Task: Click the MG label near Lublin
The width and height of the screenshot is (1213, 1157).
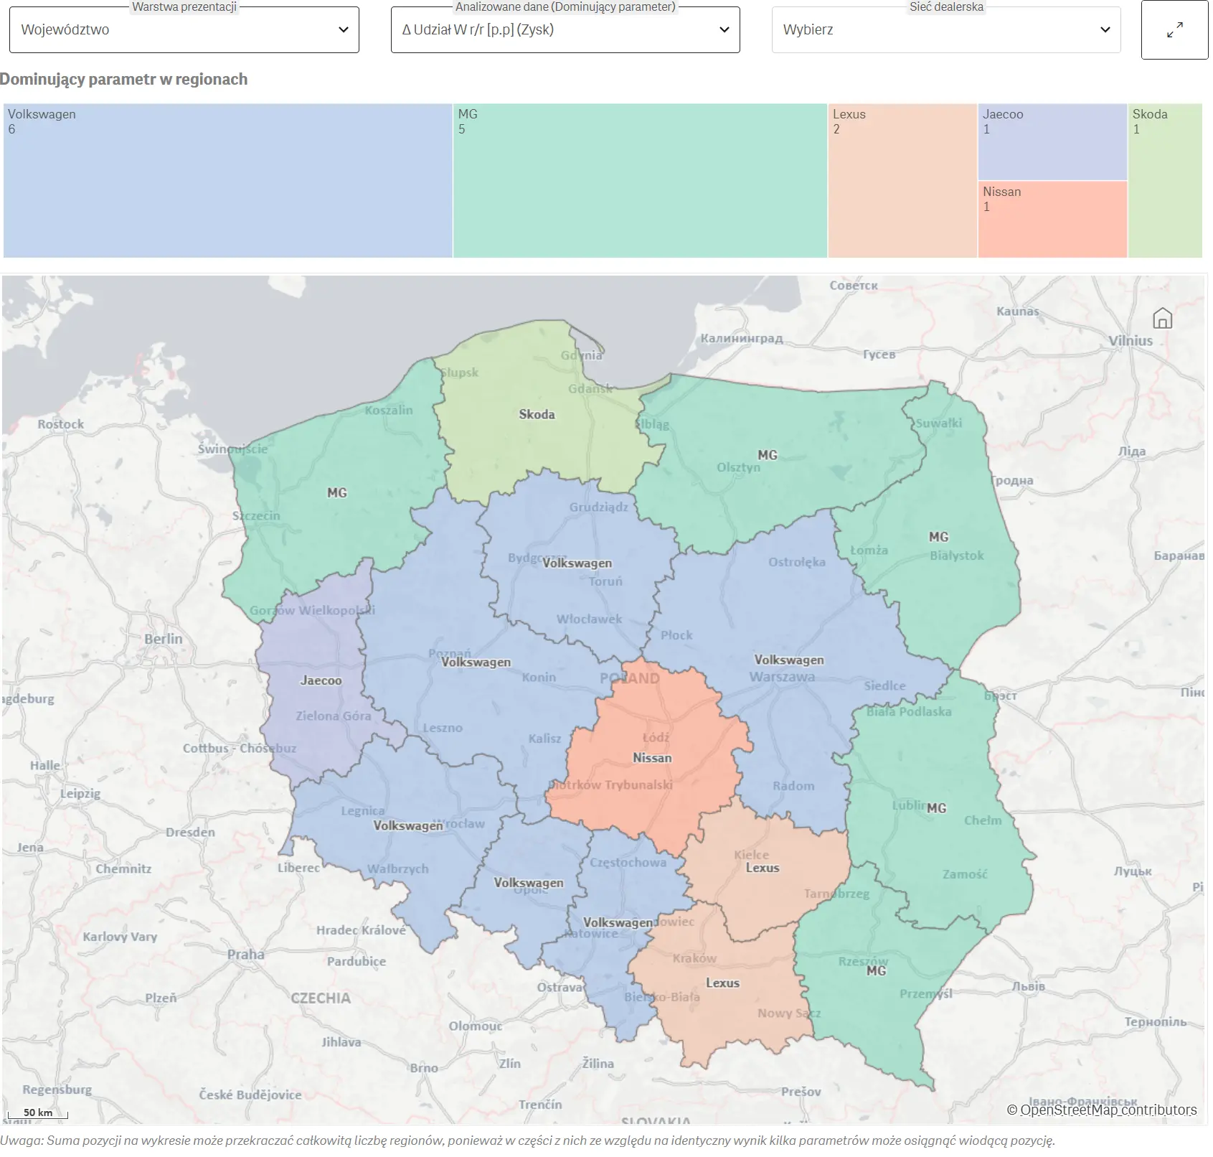Action: pos(937,808)
